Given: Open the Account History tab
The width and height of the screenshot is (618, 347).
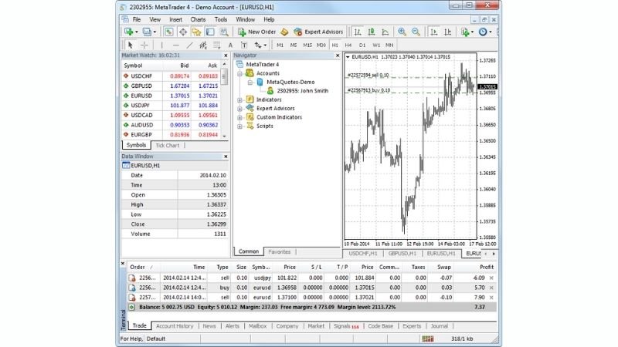Looking at the screenshot, I should pyautogui.click(x=175, y=326).
